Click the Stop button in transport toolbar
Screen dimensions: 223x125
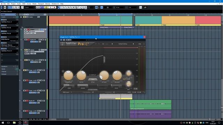point(46,7)
